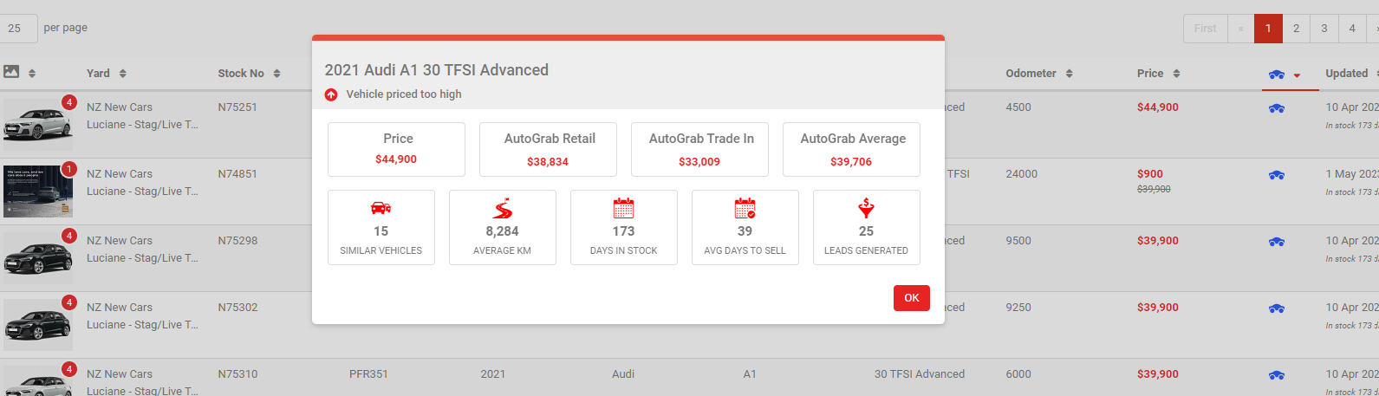Open the N75251 vehicle thumbnail
The image size is (1379, 396).
pyautogui.click(x=37, y=124)
